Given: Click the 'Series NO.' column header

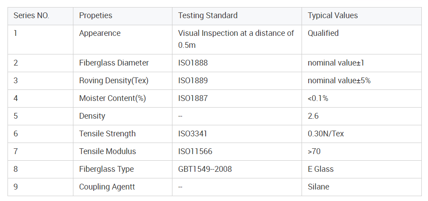Looking at the screenshot, I should (x=31, y=15).
